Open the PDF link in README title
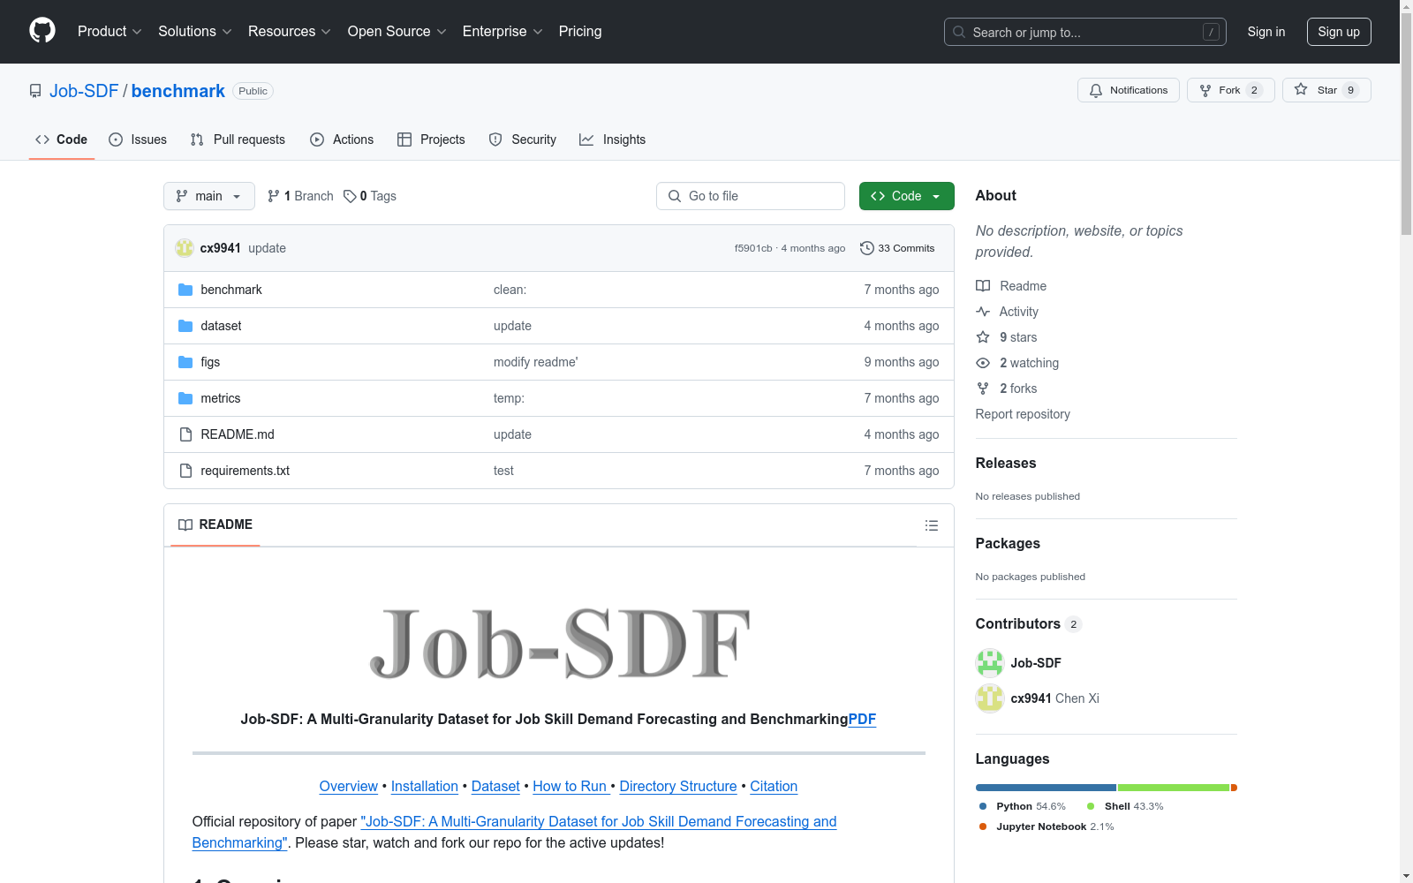This screenshot has height=883, width=1413. point(862,719)
